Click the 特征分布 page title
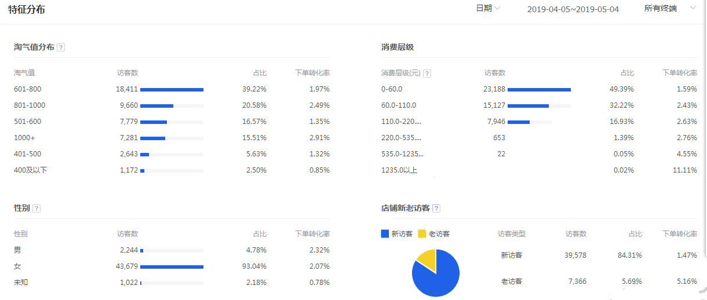Screen dimensions: 707x300 click(x=27, y=10)
